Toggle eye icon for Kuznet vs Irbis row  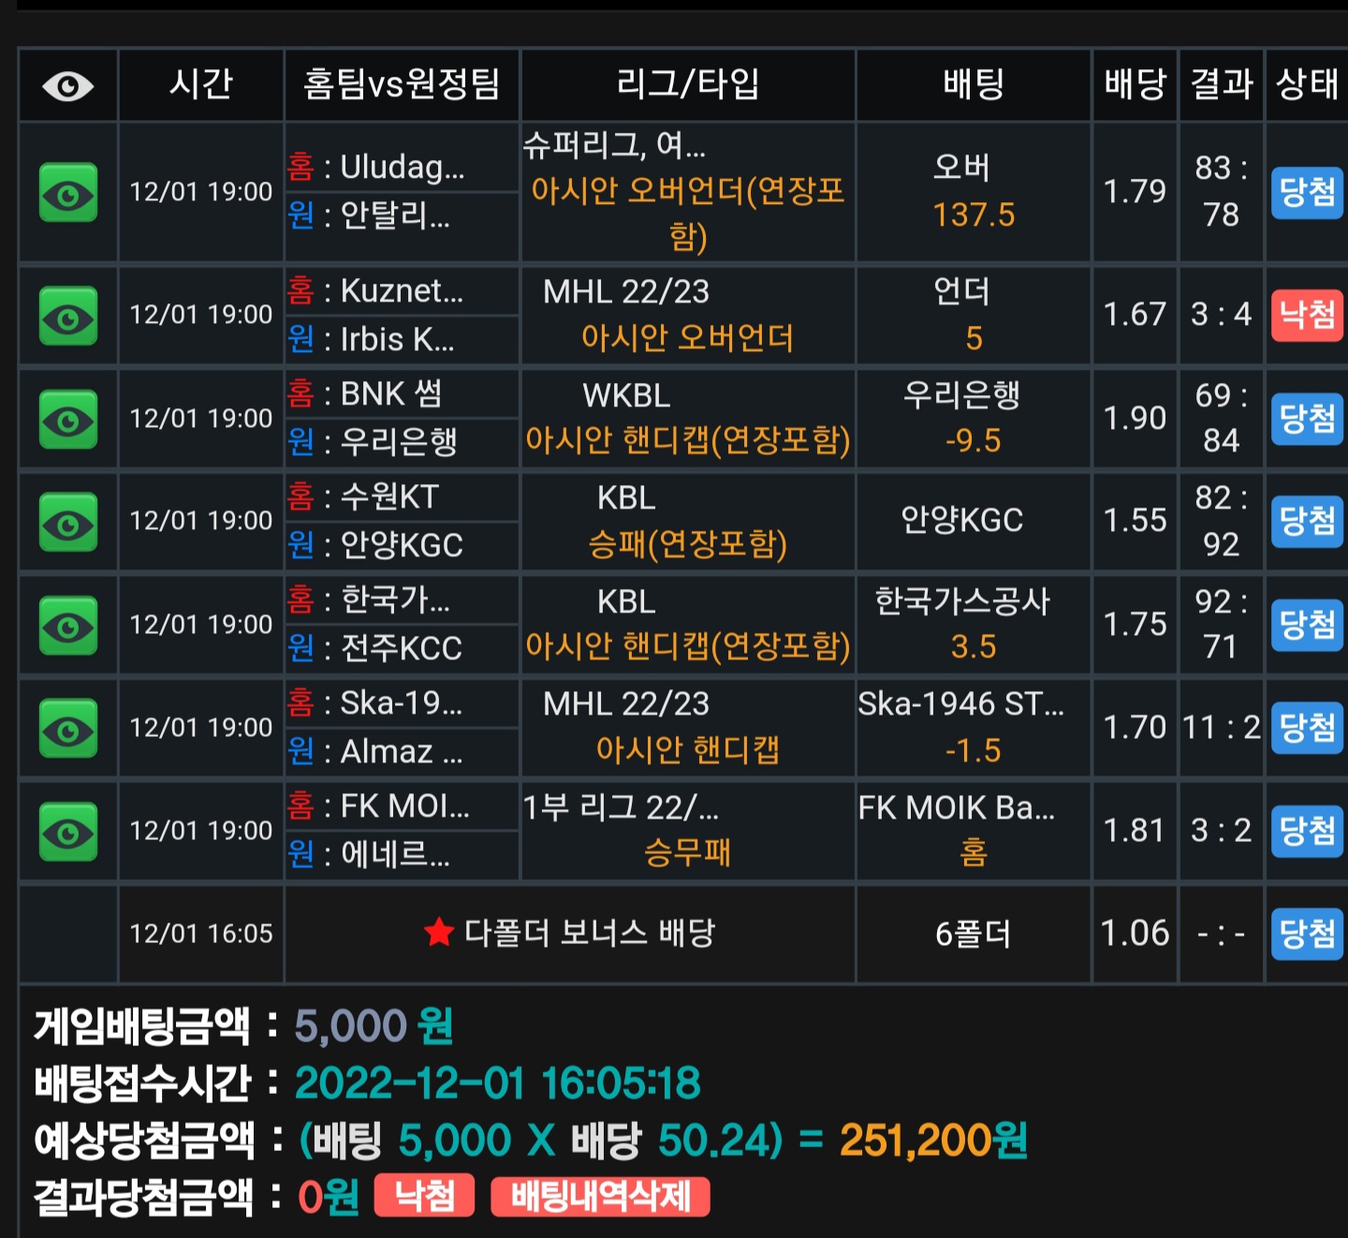click(68, 317)
